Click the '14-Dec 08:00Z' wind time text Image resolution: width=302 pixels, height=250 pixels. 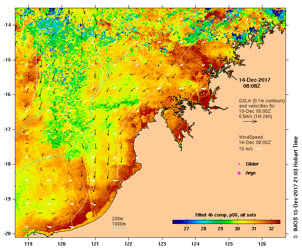point(255,142)
